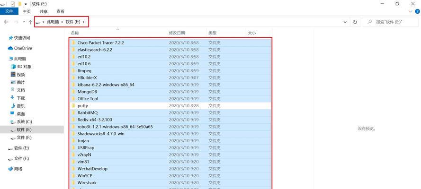Open Customize Quick Access Toolbar dropdown
The height and width of the screenshot is (189, 421).
click(x=26, y=4)
